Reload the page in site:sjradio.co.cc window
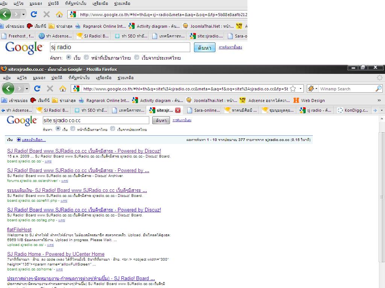 [x=37, y=88]
